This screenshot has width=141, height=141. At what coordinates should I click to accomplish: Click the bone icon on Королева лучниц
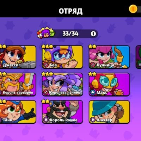(46, 92)
